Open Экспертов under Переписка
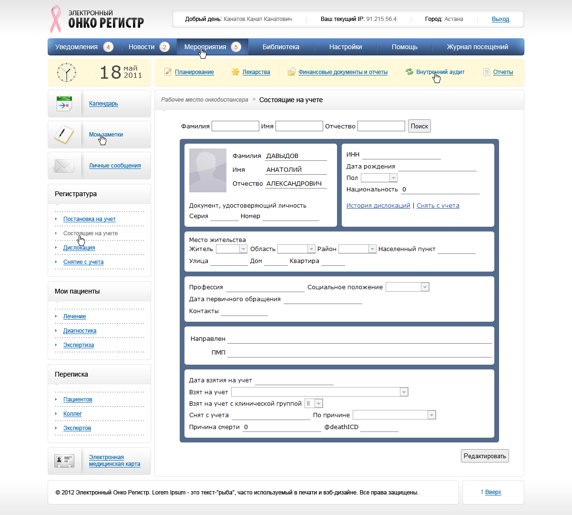The image size is (572, 515). pos(77,428)
